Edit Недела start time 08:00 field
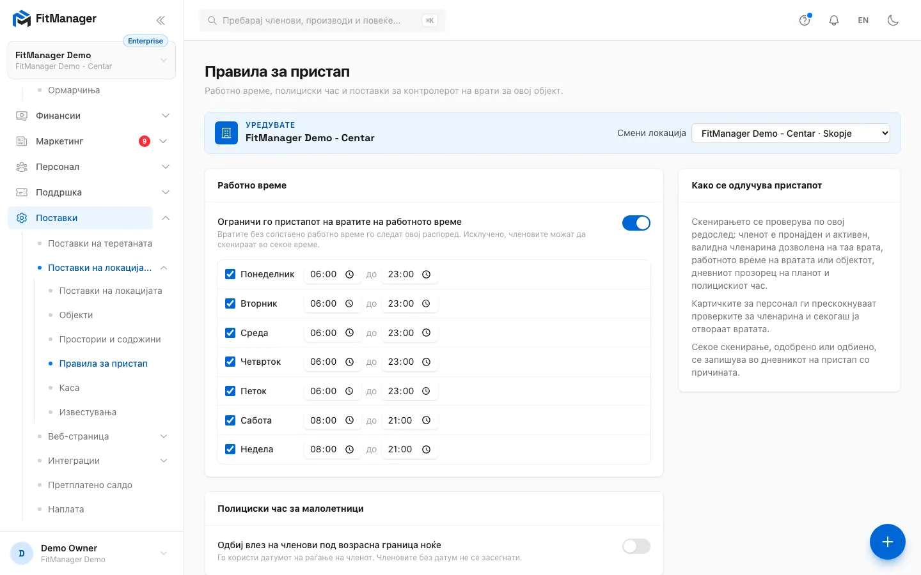 pos(333,449)
